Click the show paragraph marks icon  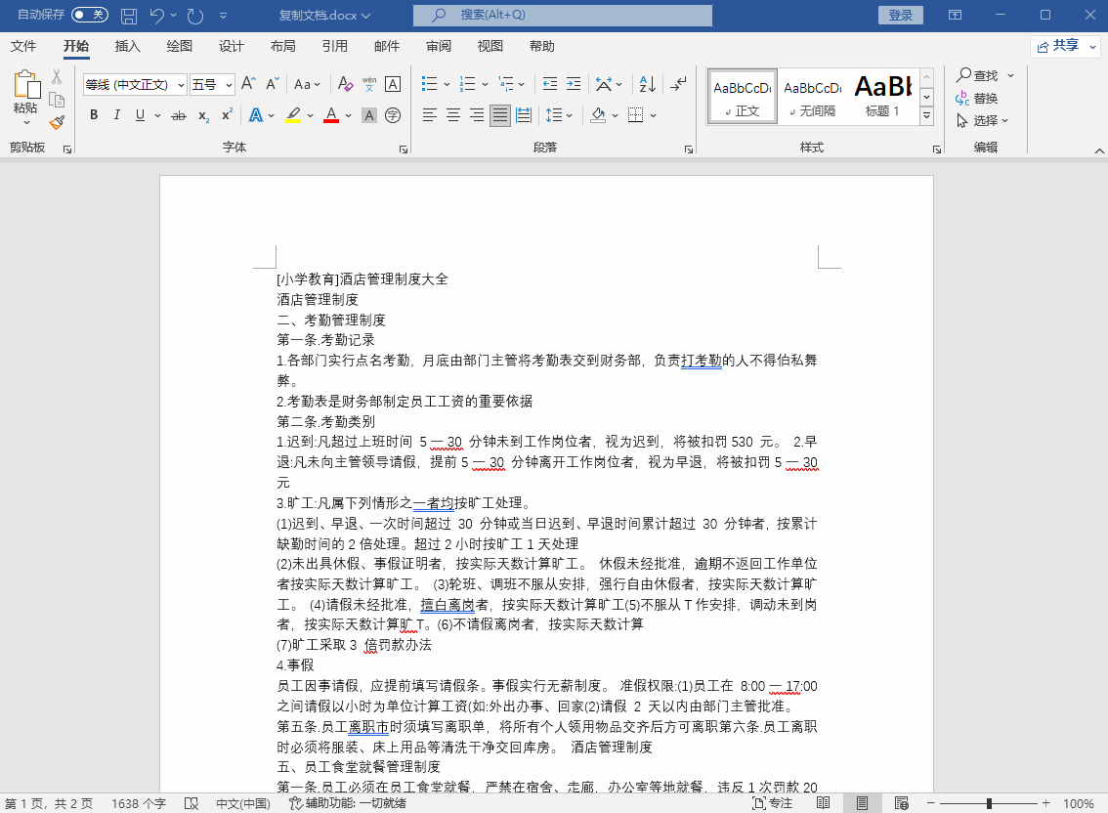[679, 84]
